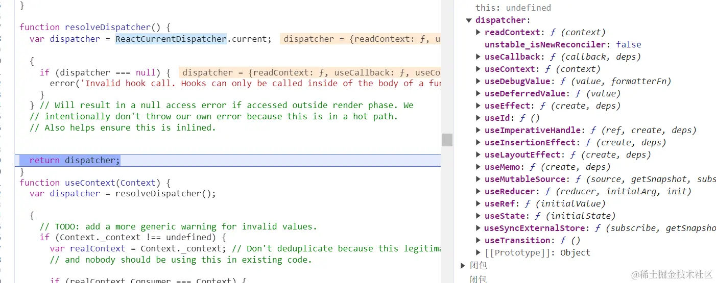Click 'if (dispatcher === null)' condition line
Screen dimensions: 716x283
pyautogui.click(x=105, y=72)
